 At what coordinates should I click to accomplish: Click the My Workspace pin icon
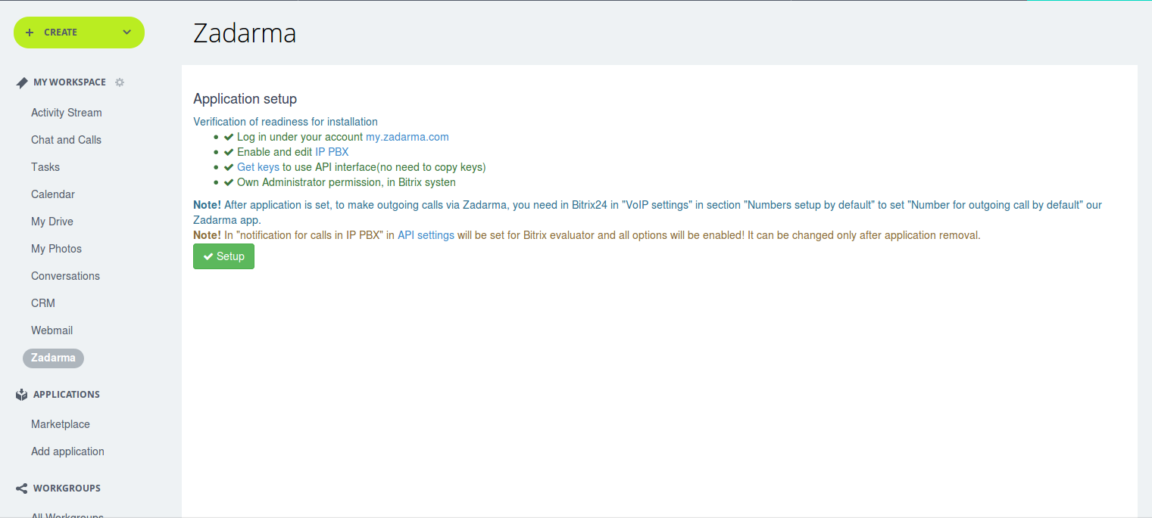pos(22,82)
